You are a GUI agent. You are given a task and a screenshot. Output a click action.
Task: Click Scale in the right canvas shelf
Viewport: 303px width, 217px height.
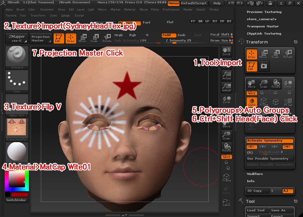226,136
